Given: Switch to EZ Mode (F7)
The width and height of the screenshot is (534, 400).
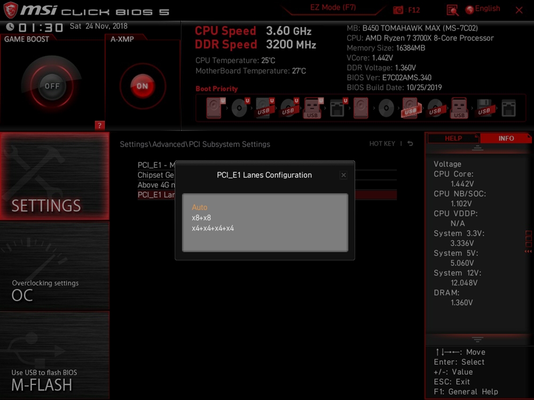Looking at the screenshot, I should coord(333,8).
